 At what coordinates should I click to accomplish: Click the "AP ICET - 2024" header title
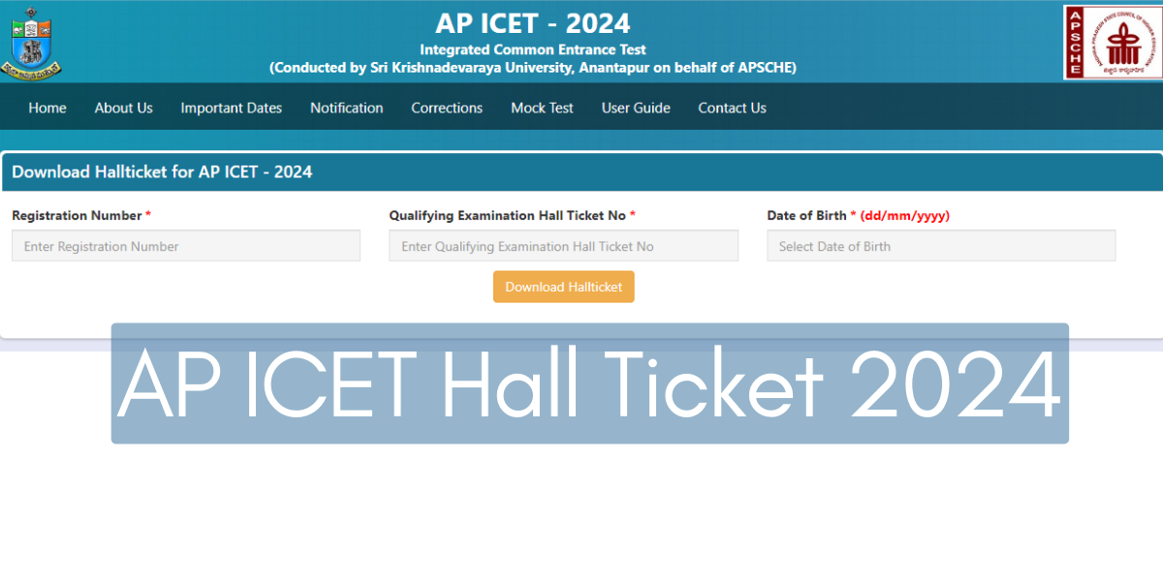(x=533, y=22)
